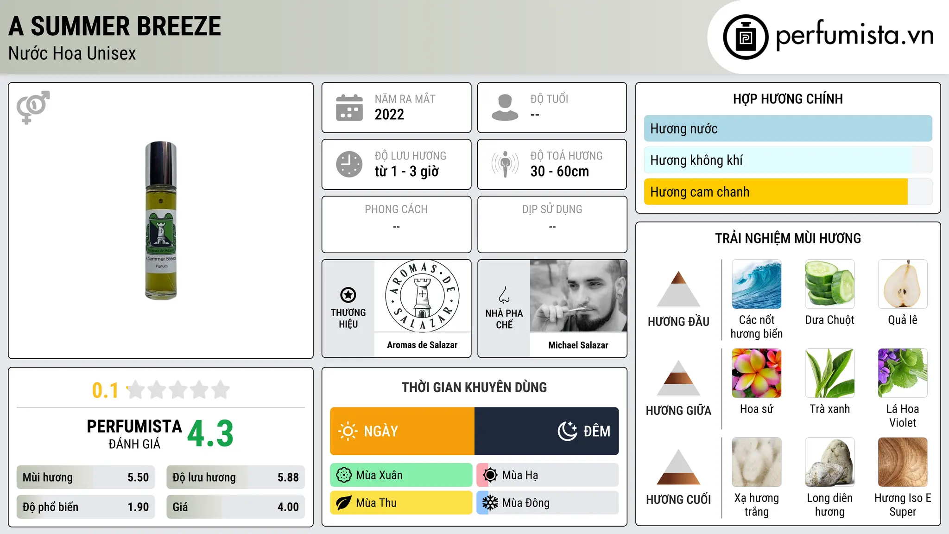The height and width of the screenshot is (534, 949).
Task: Click the sun icon beside NGÀY
Action: [x=348, y=431]
